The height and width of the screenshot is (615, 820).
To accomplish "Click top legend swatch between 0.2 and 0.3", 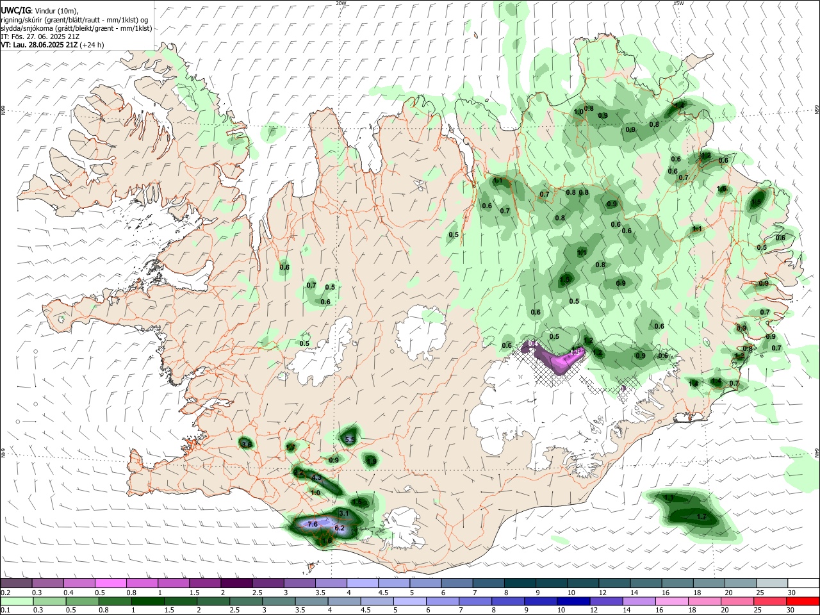I will click(17, 583).
